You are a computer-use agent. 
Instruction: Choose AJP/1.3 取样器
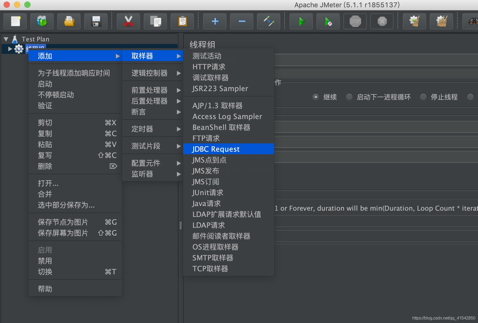(x=229, y=106)
